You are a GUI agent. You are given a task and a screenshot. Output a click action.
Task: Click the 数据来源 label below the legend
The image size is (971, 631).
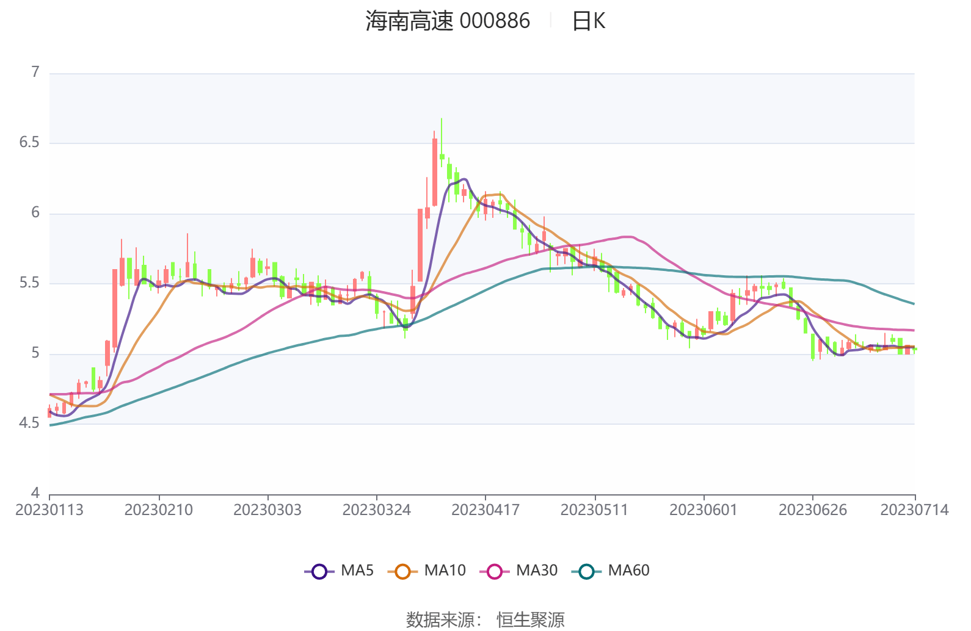click(440, 619)
